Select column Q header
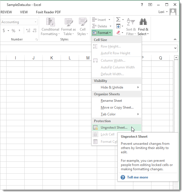 (x=161, y=58)
